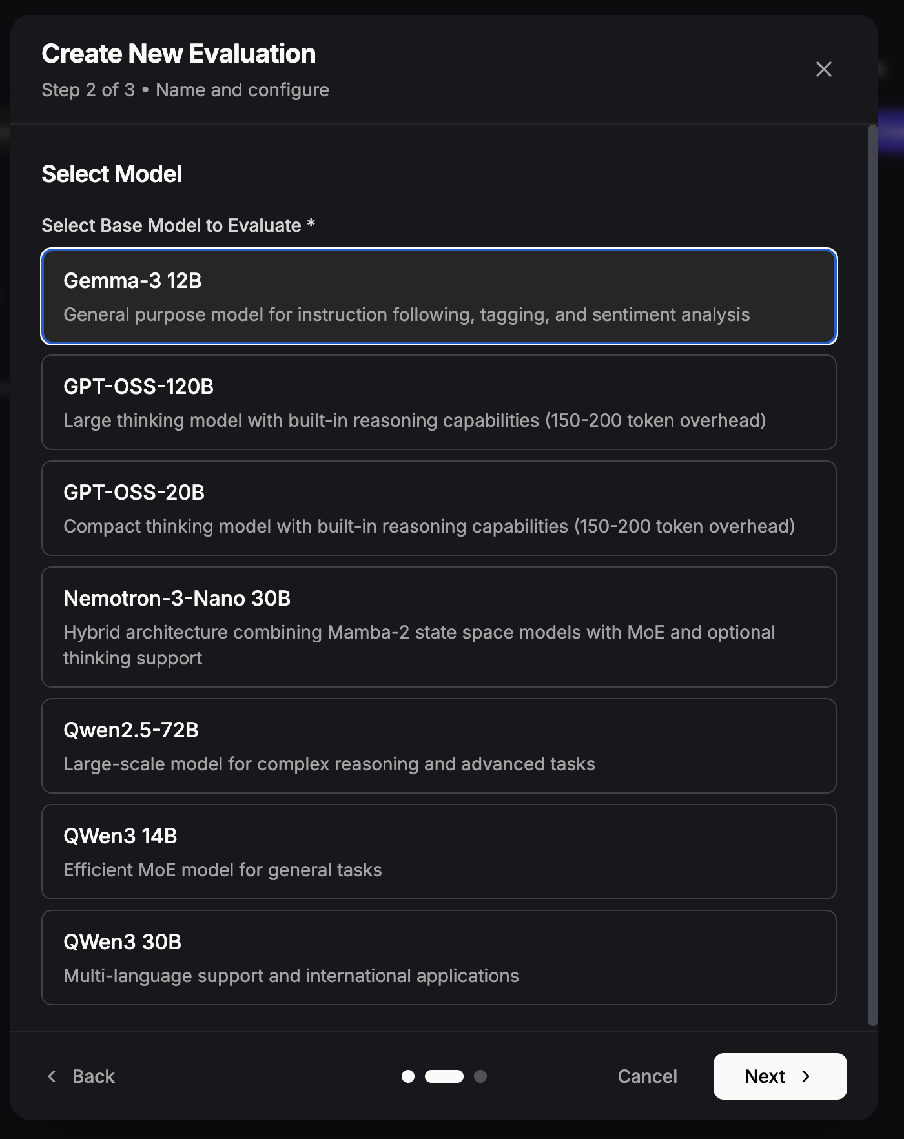This screenshot has width=904, height=1139.
Task: Select QWen3 14B model card
Action: pyautogui.click(x=439, y=852)
